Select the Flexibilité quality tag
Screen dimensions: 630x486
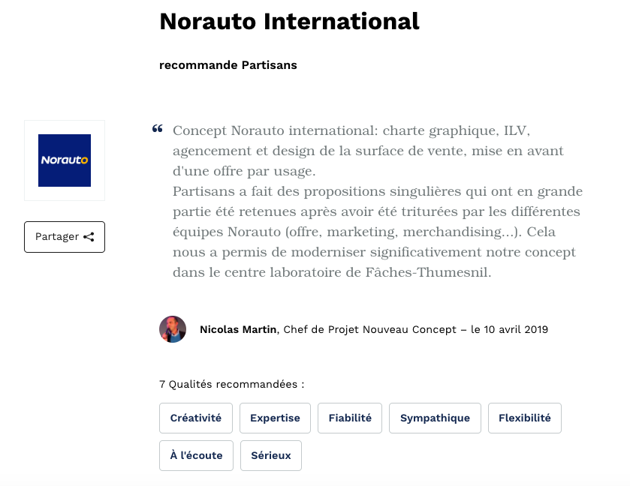tap(525, 418)
